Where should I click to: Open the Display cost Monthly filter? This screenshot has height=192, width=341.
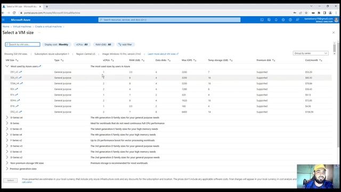[x=56, y=44]
